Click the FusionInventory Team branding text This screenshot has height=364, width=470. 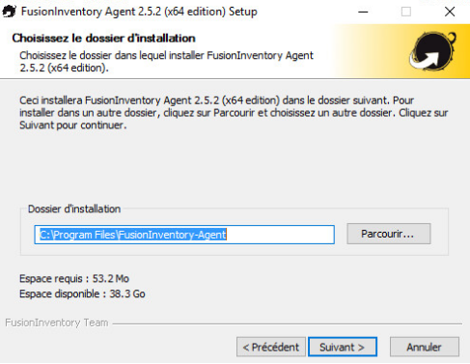(x=57, y=322)
